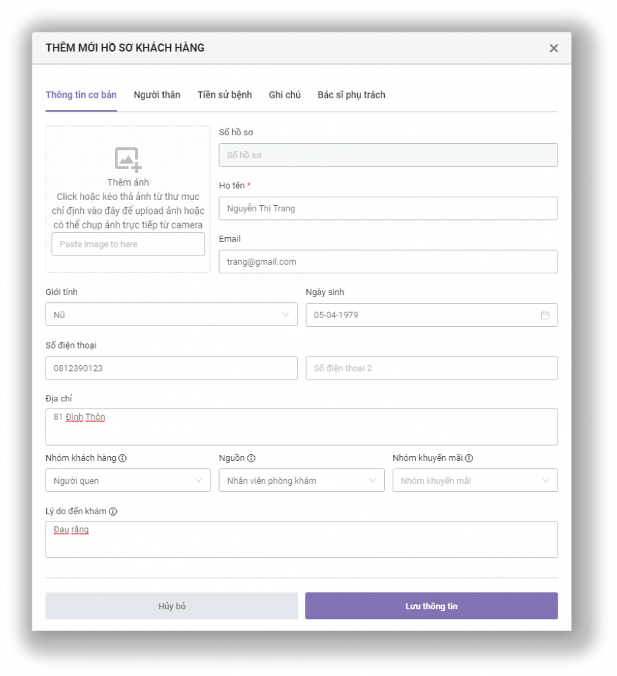The width and height of the screenshot is (617, 676).
Task: Open the calendar icon in Ngày sinh
Action: click(x=544, y=315)
